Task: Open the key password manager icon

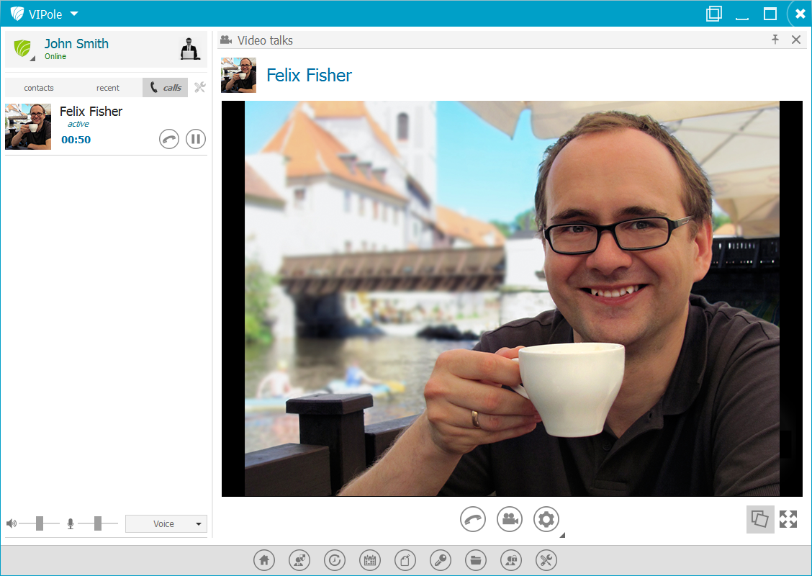Action: click(x=441, y=560)
